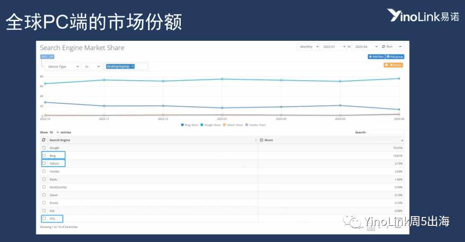This screenshot has height=242, width=465.
Task: Click the Naver row share value
Action: (399, 195)
